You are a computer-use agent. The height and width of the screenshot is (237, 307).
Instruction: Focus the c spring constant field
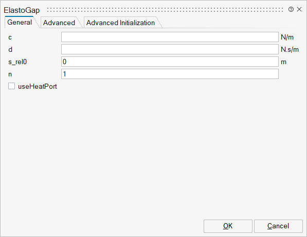(170, 37)
